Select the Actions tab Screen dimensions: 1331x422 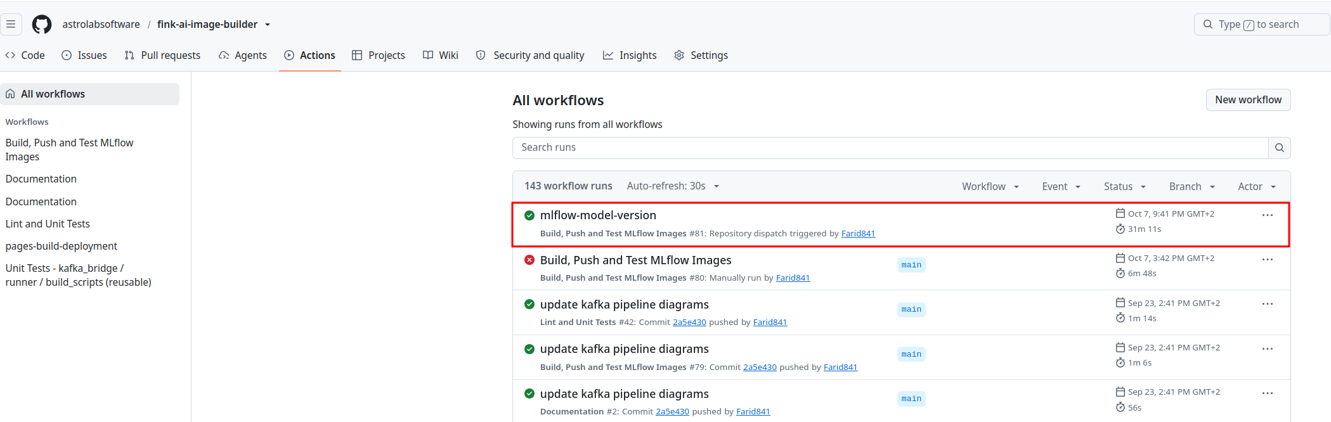pyautogui.click(x=310, y=55)
